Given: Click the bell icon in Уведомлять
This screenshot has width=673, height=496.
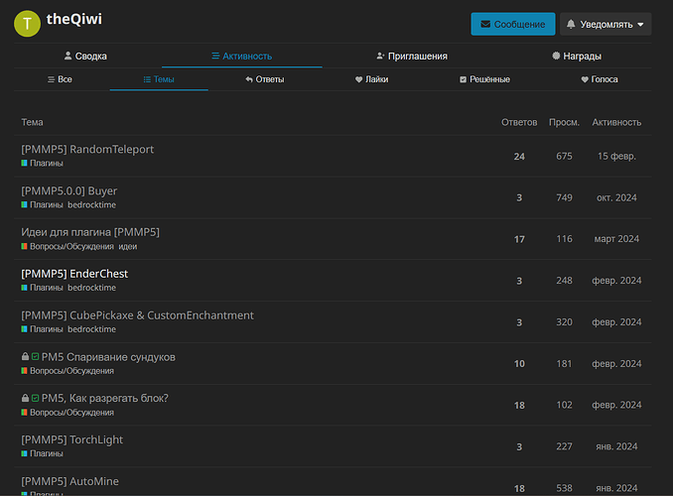Looking at the screenshot, I should 573,24.
